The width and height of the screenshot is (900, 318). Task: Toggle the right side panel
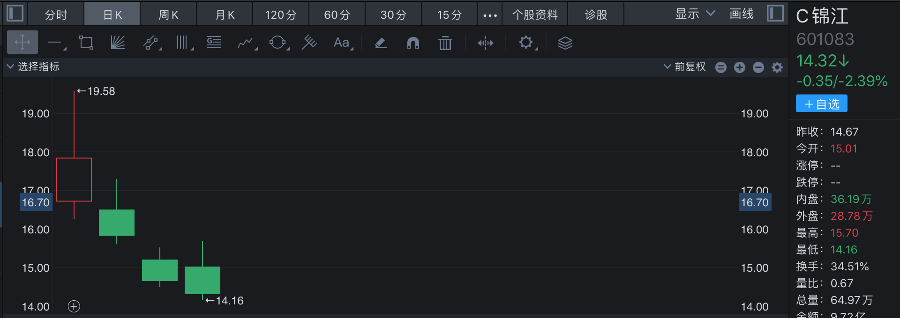pos(775,13)
